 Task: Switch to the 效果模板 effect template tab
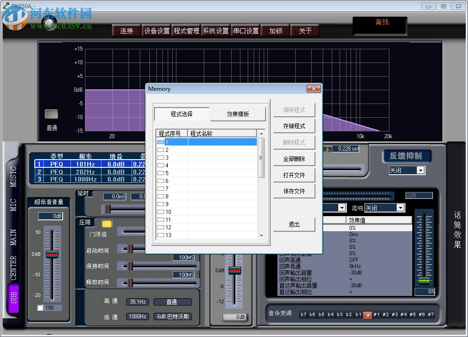click(238, 114)
